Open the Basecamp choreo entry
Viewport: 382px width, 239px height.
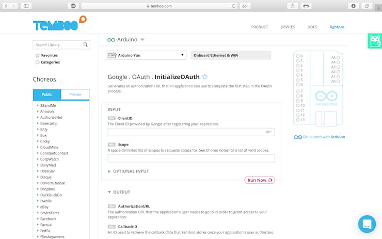pyautogui.click(x=49, y=123)
